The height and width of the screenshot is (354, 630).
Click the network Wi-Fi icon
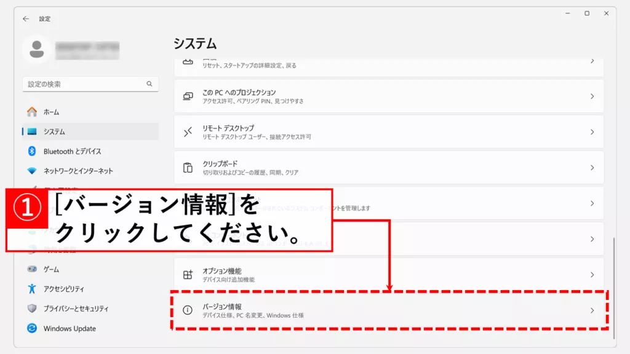tap(32, 171)
